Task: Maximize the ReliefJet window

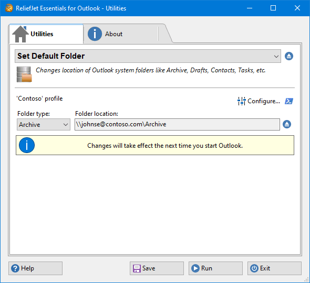Action: [273, 8]
